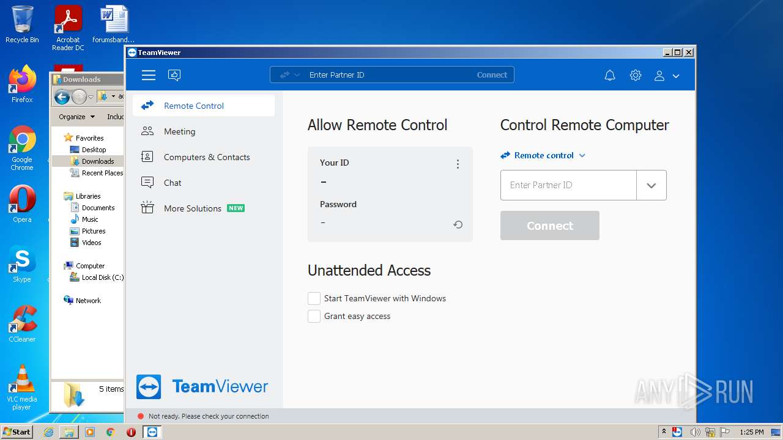This screenshot has width=783, height=440.
Task: Click the Not ready status message
Action: click(209, 416)
